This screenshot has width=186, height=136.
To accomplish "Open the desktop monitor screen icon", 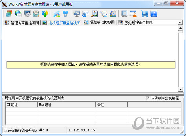I will tap(77, 14).
